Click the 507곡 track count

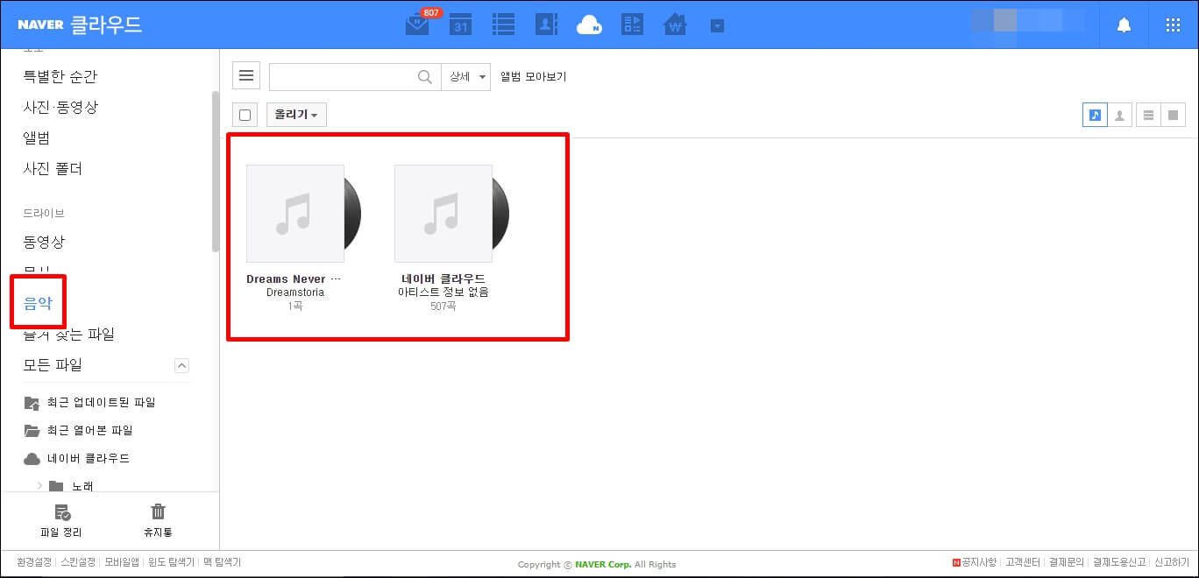coord(443,307)
